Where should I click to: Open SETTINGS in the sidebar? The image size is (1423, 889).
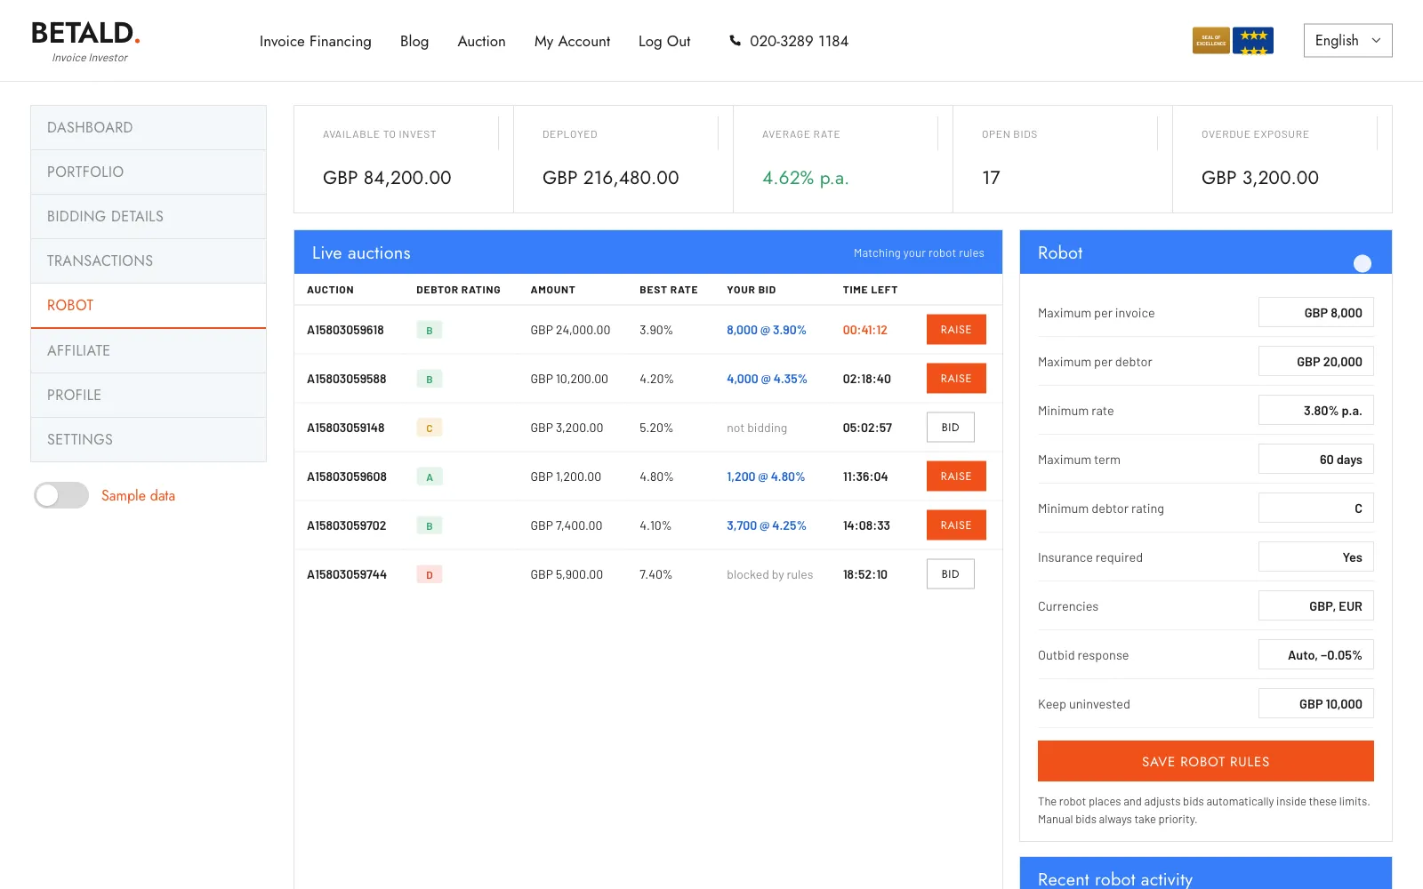[149, 439]
